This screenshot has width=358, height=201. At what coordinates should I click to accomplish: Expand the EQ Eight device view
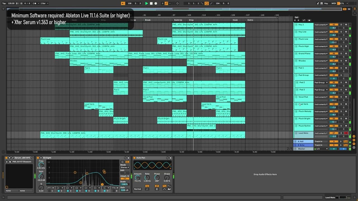[x=41, y=158]
